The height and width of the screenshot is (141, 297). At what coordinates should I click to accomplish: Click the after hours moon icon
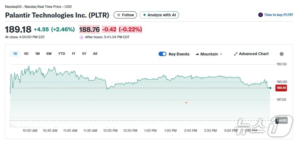coord(82,37)
